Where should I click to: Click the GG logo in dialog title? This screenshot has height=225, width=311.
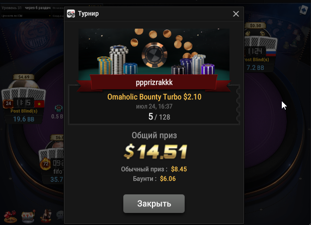(71, 14)
